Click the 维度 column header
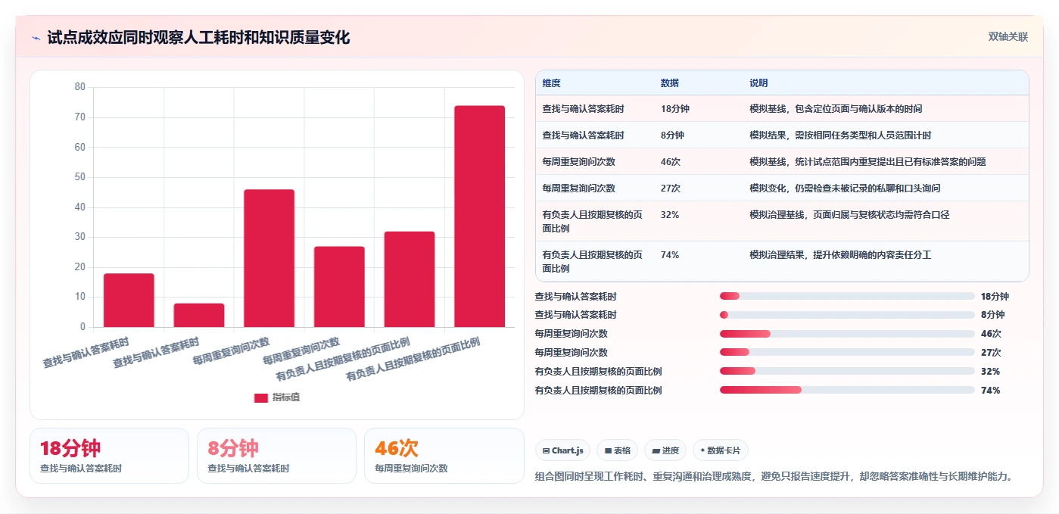 [x=551, y=83]
